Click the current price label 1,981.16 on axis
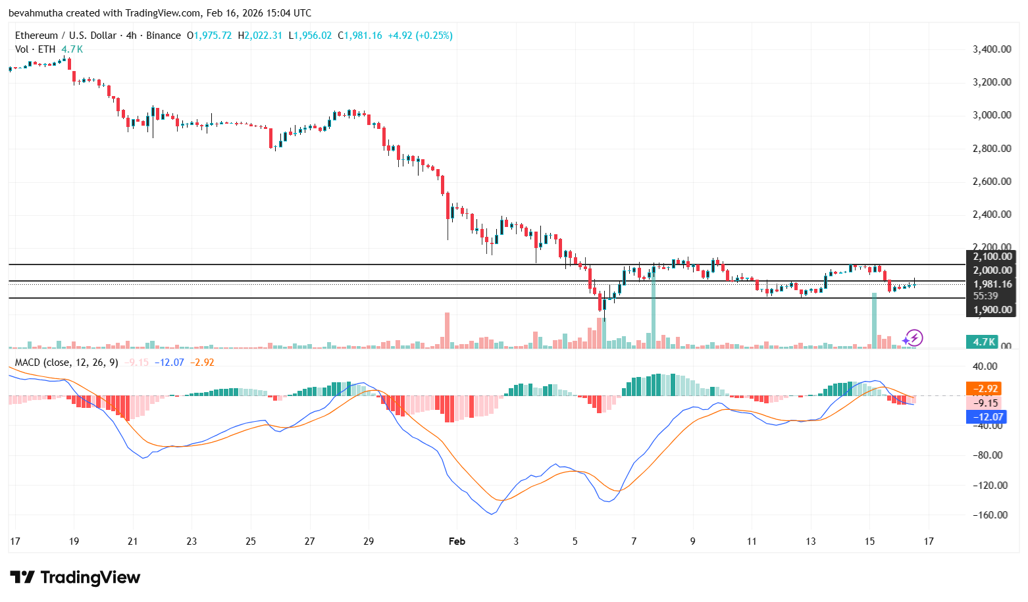Viewport: 1028px width, 602px height. click(991, 284)
